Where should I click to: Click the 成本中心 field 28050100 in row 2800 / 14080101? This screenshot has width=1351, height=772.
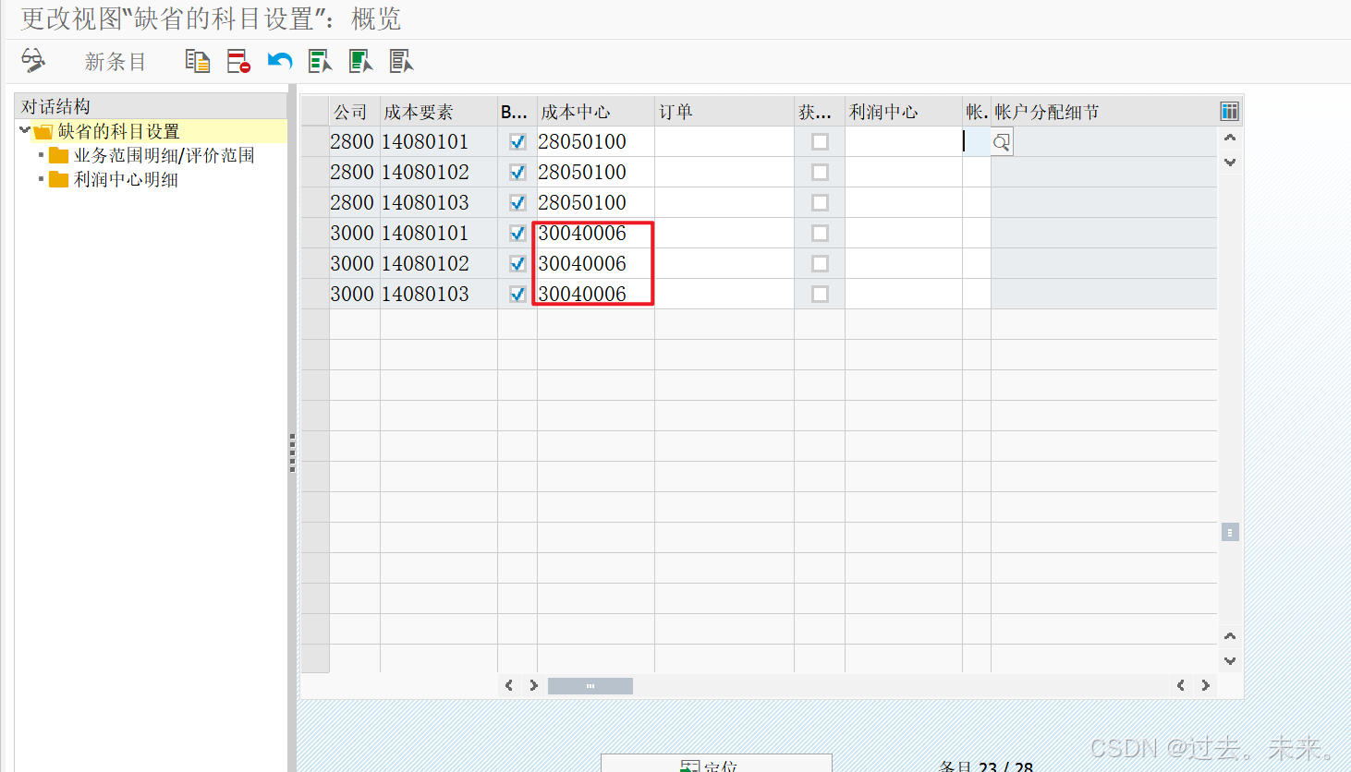pos(595,142)
